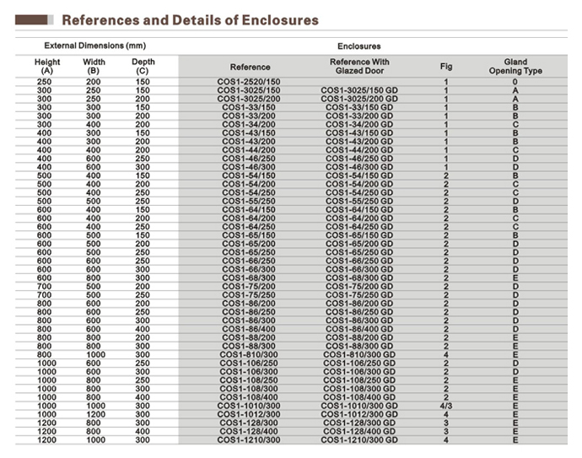Click the COS1-128/400 GD reference cell

pos(360,431)
